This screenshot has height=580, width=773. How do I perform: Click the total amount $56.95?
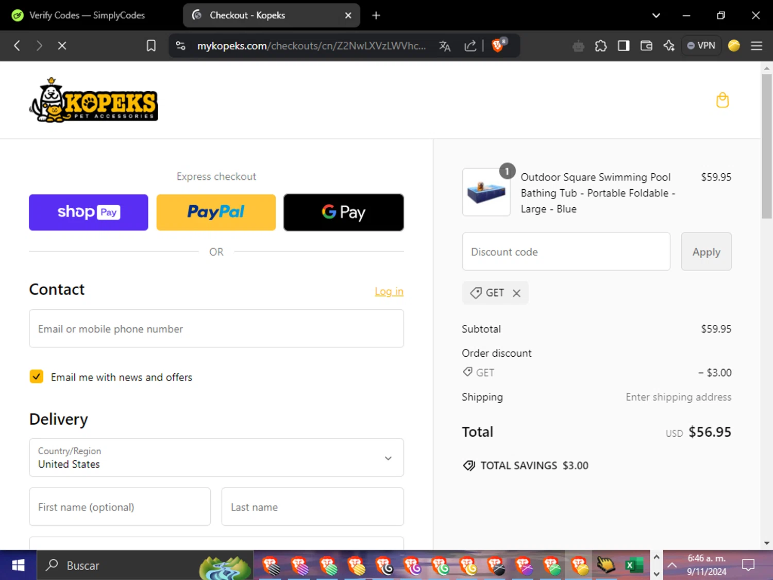(x=710, y=432)
